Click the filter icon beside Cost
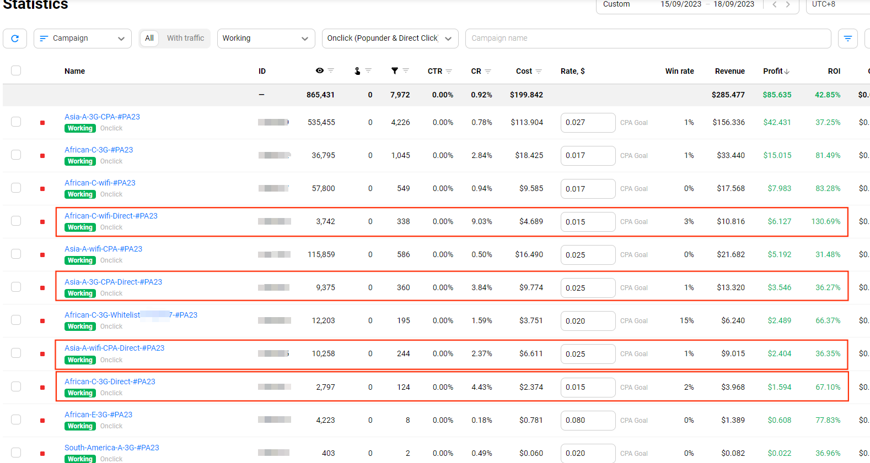The width and height of the screenshot is (870, 463). tap(539, 72)
